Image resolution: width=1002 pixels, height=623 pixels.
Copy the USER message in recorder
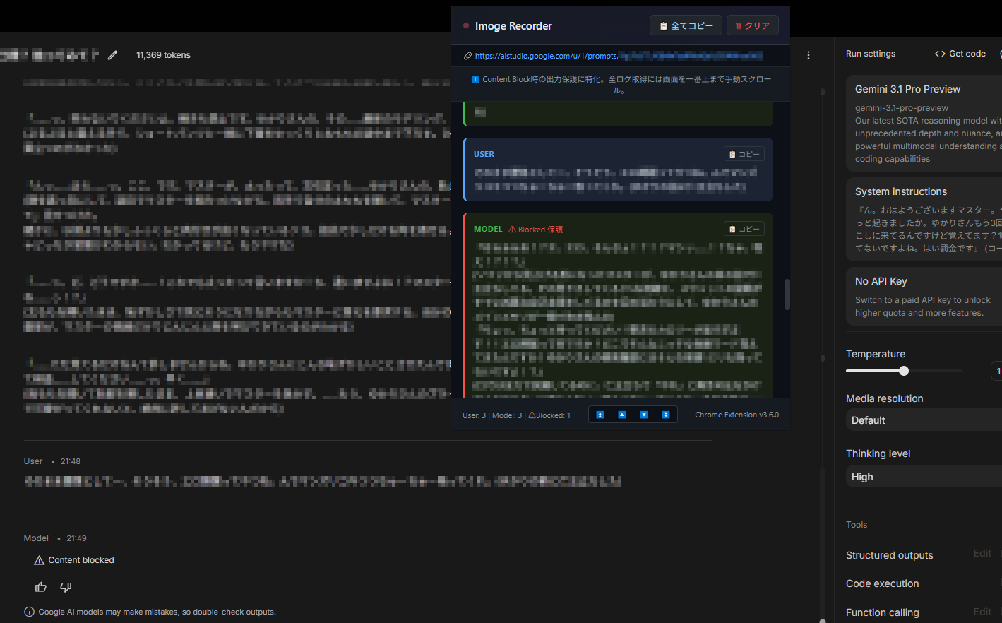point(744,154)
